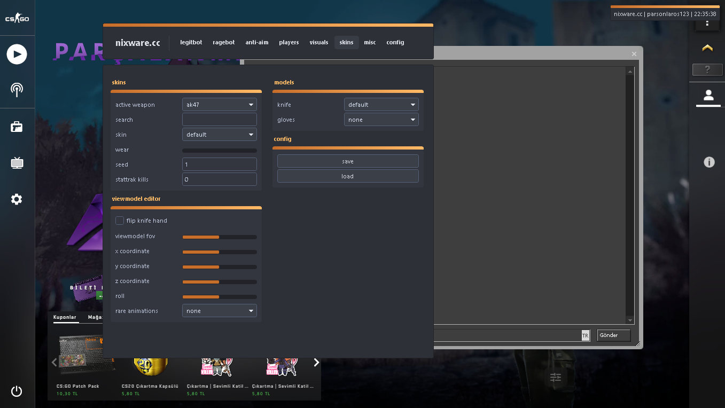This screenshot has width=725, height=408.
Task: Open the Play menu icon
Action: click(17, 54)
